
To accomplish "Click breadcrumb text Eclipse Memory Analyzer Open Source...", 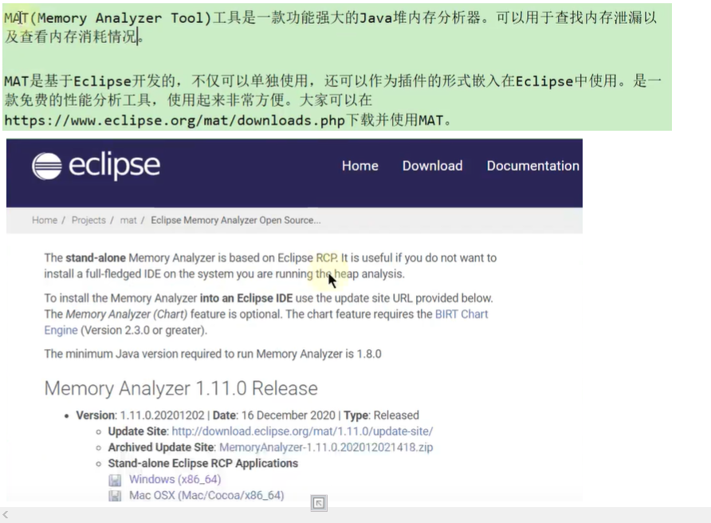I will (x=236, y=221).
